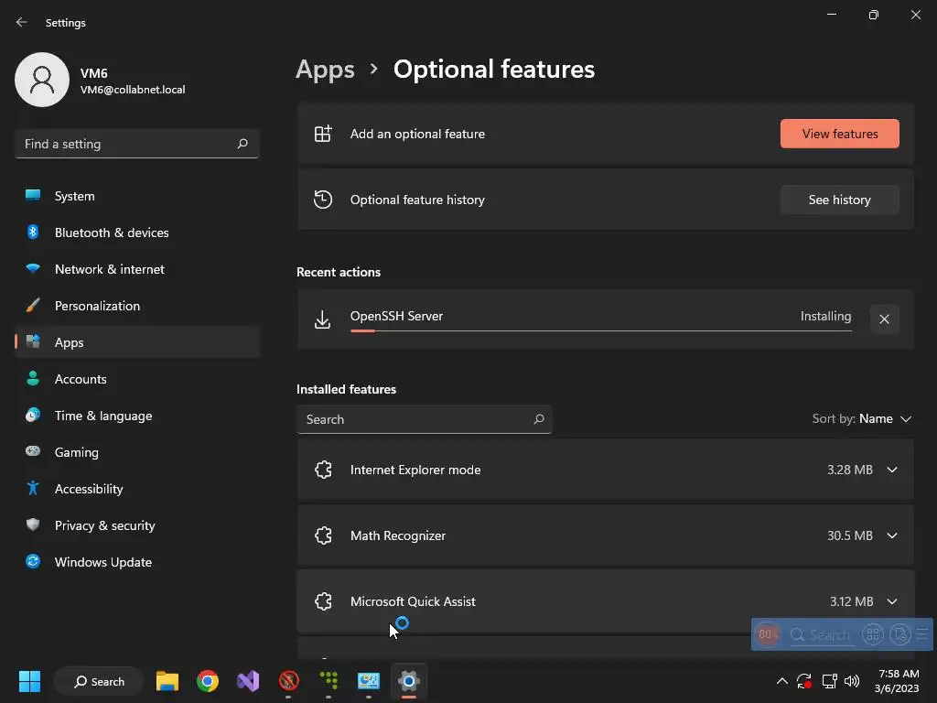
Task: Click the OpenSSH Server download icon
Action: [x=322, y=319]
